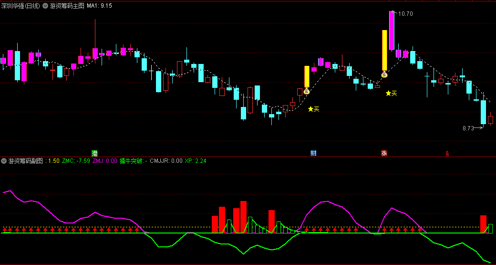Click the green 港 marker icon
Screen dimensions: 496x265
[94, 154]
